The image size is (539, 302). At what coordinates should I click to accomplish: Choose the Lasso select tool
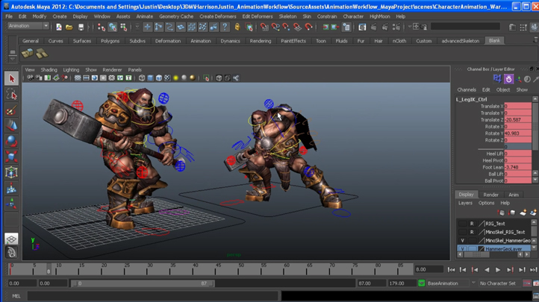11,95
